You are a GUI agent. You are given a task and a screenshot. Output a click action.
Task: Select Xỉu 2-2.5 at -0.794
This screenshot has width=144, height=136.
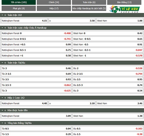coord(108,74)
